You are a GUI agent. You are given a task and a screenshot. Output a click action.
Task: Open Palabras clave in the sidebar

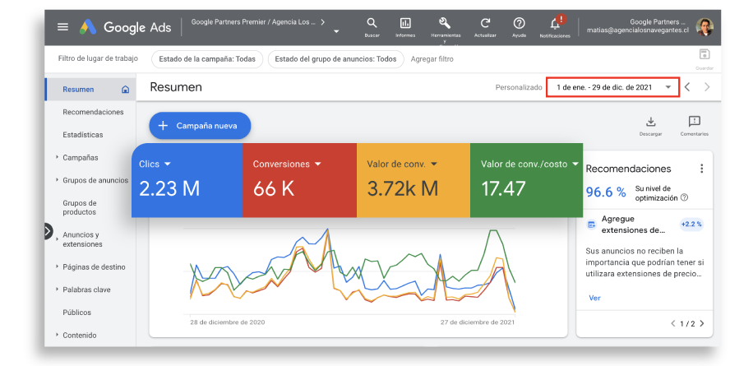[86, 290]
